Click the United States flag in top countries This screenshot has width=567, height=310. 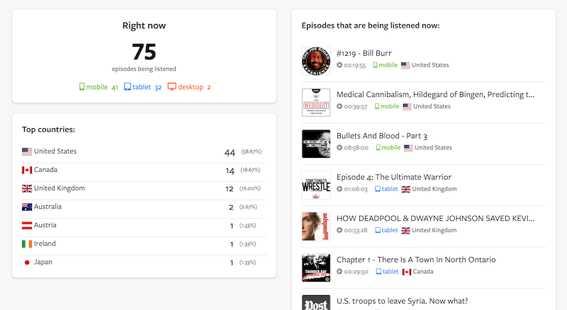pyautogui.click(x=27, y=151)
